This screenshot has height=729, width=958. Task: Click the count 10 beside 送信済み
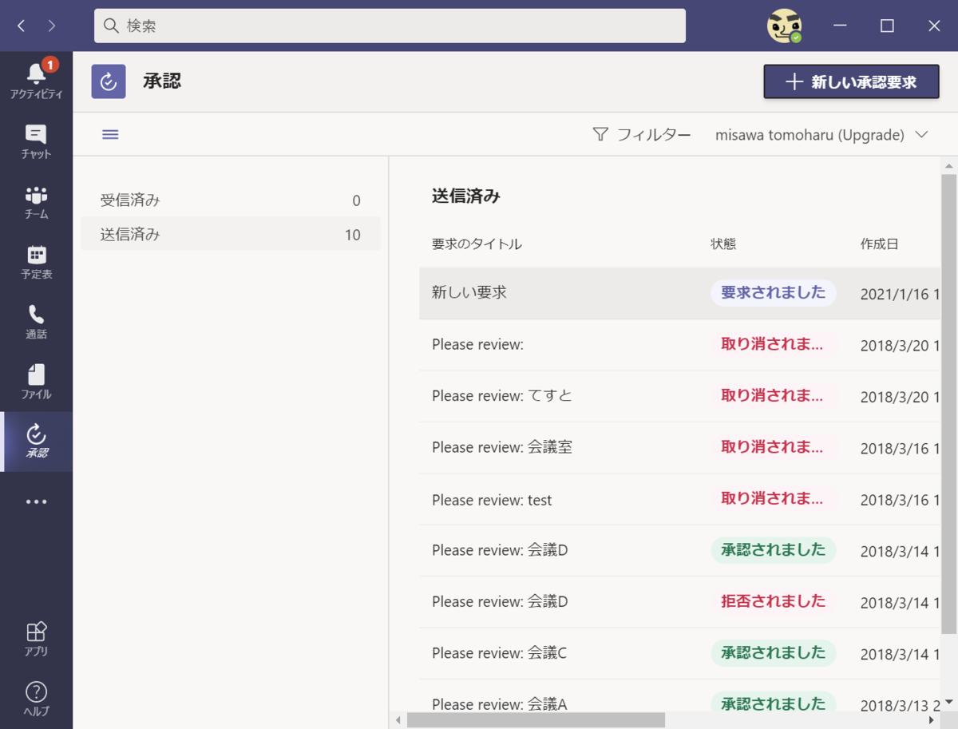352,235
